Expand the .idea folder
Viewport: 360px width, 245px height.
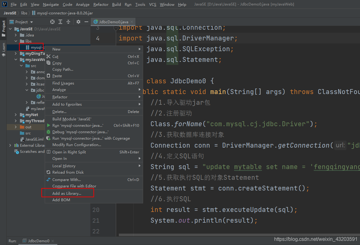click(x=16, y=35)
